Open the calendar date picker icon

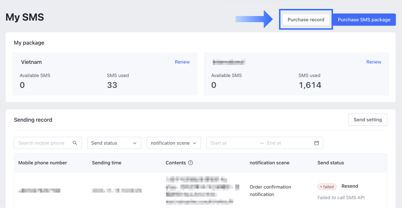pyautogui.click(x=316, y=143)
